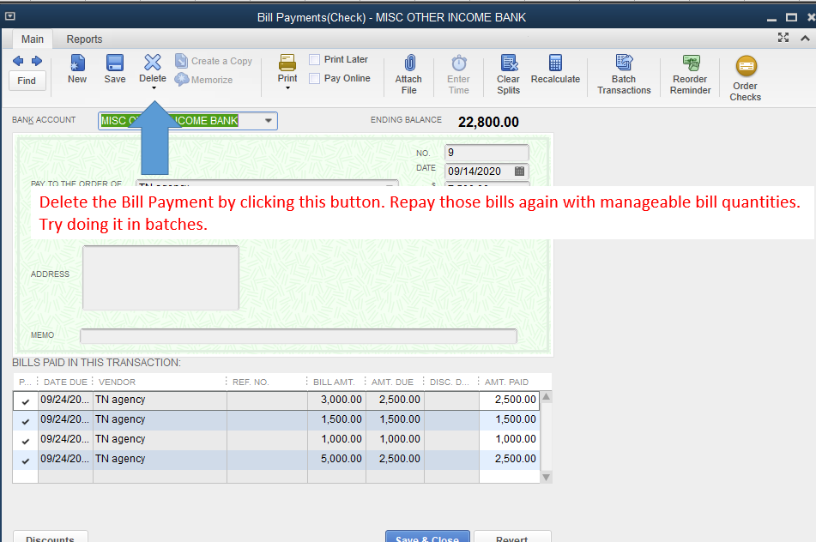
Task: Save the bill payment check
Action: (114, 69)
